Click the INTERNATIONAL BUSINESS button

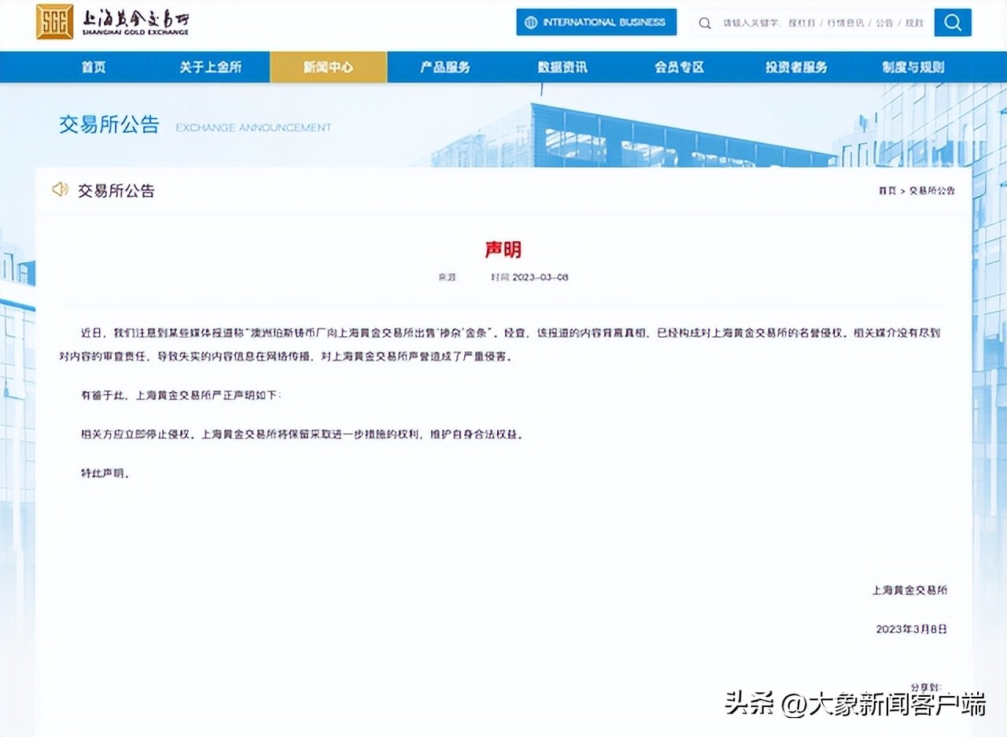(x=596, y=22)
